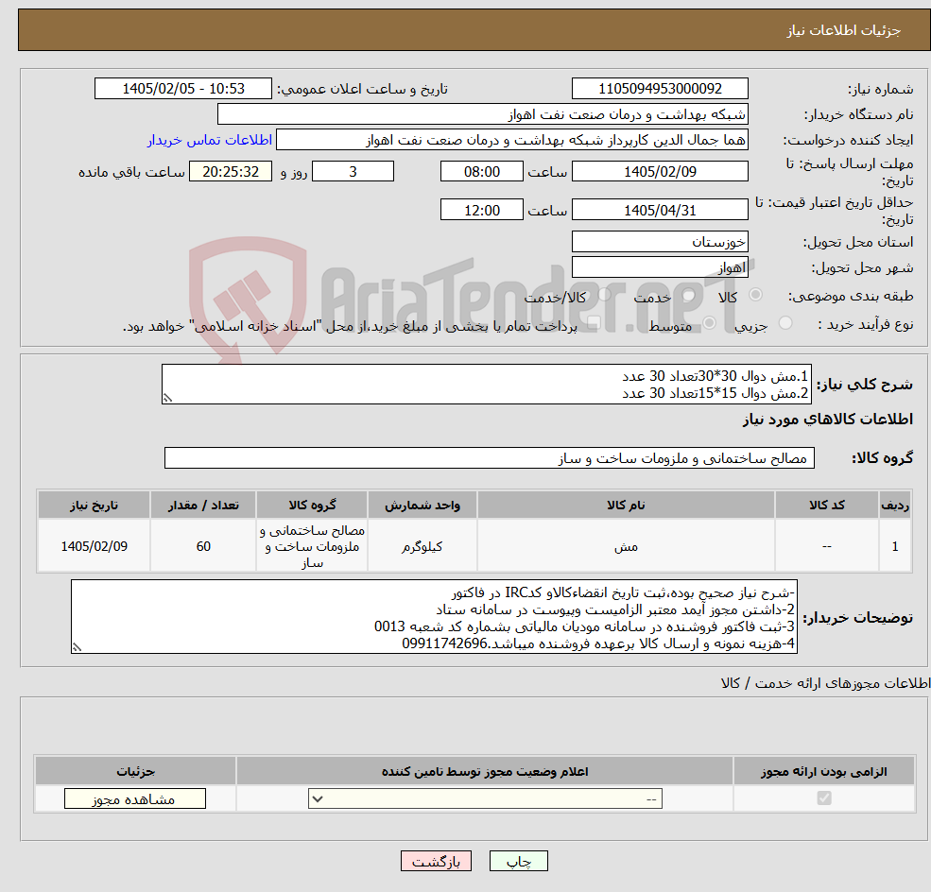The height and width of the screenshot is (892, 931).
Task: Click the response deadline time 08:00 field
Action: (481, 172)
